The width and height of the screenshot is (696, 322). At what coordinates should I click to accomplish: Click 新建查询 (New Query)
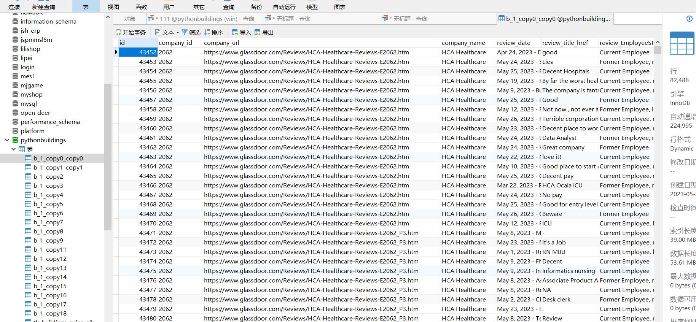44,7
